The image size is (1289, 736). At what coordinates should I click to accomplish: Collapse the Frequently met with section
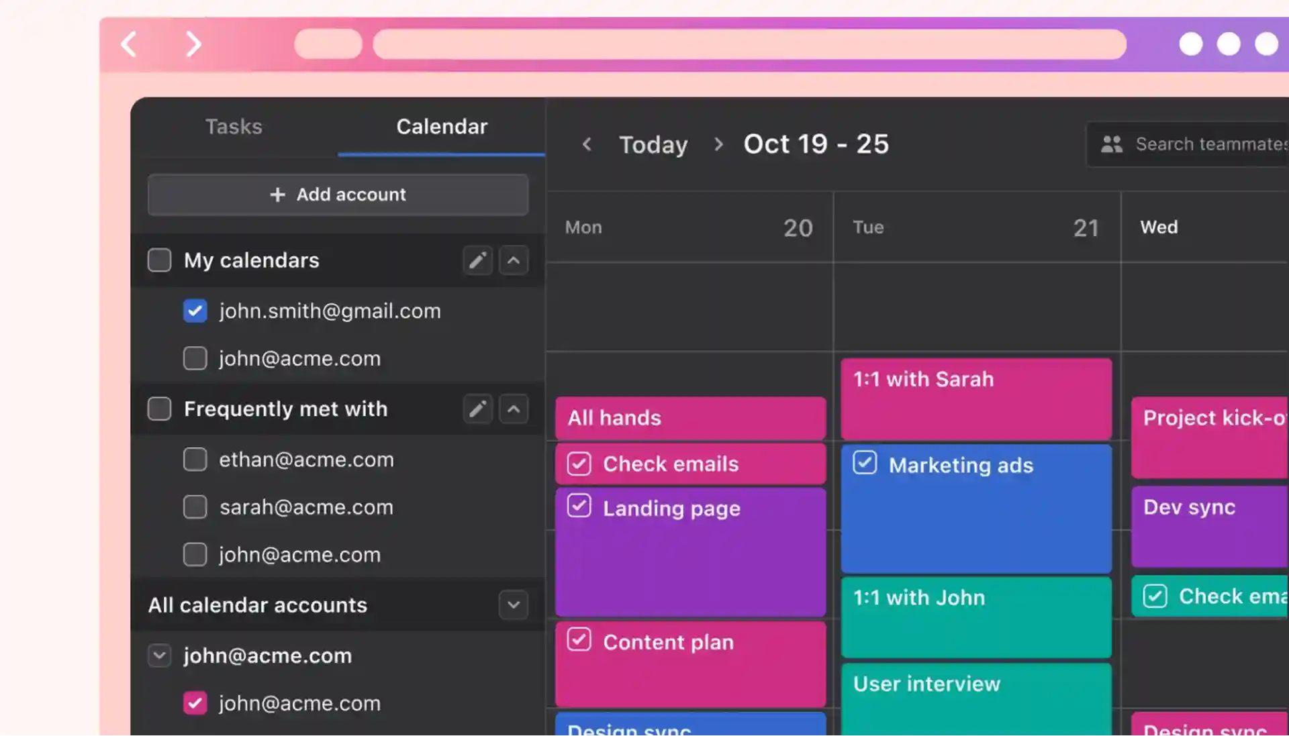[x=514, y=409]
